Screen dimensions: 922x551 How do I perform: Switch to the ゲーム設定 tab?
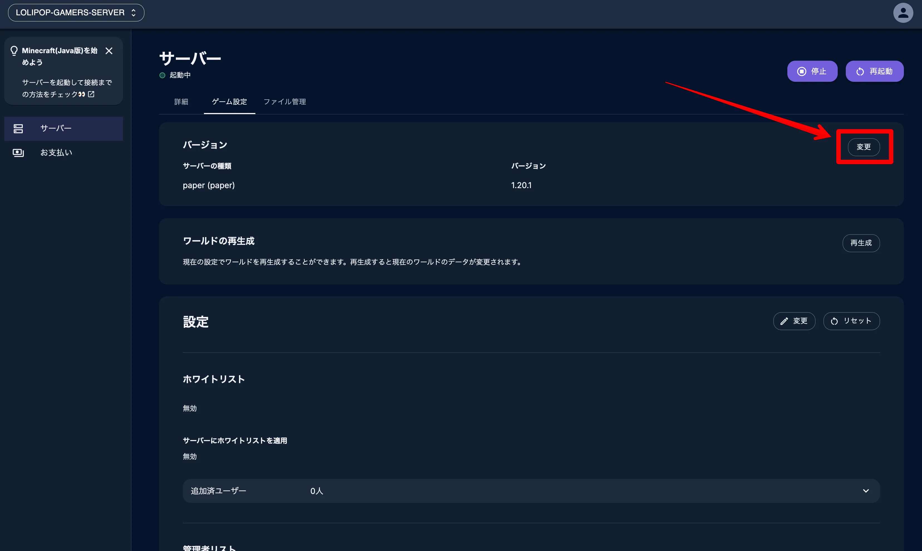point(229,102)
